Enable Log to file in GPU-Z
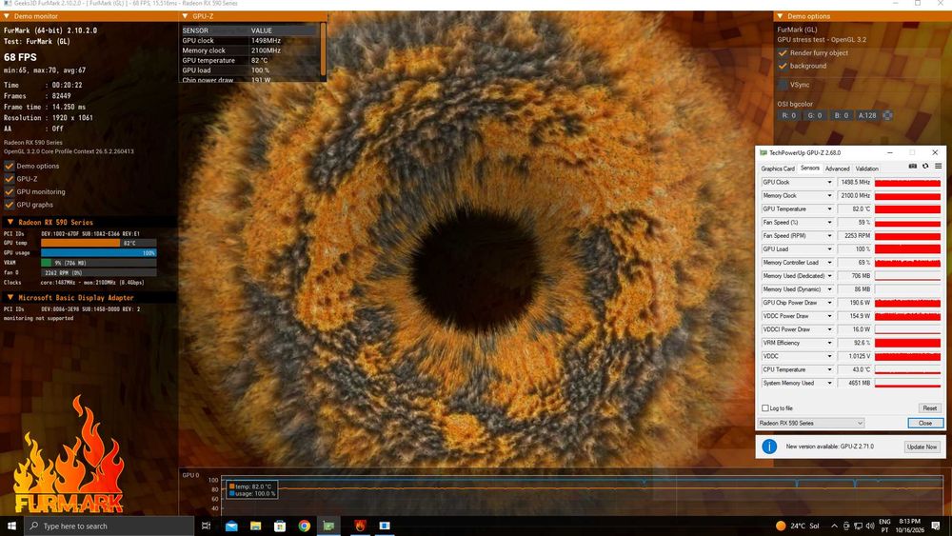The image size is (952, 536). tap(765, 407)
